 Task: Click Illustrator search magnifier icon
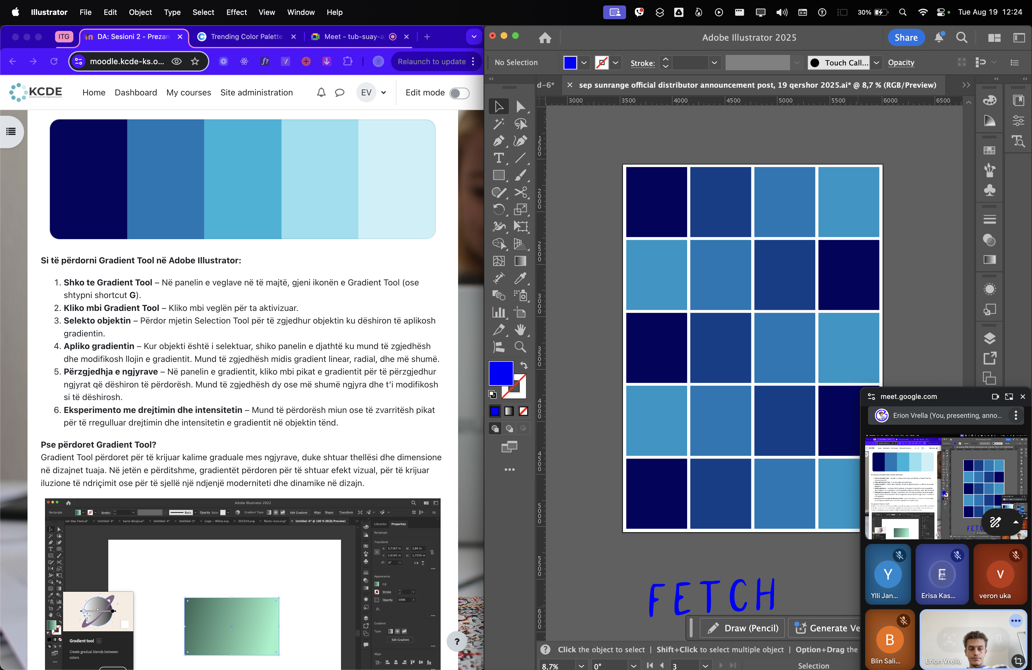click(962, 38)
